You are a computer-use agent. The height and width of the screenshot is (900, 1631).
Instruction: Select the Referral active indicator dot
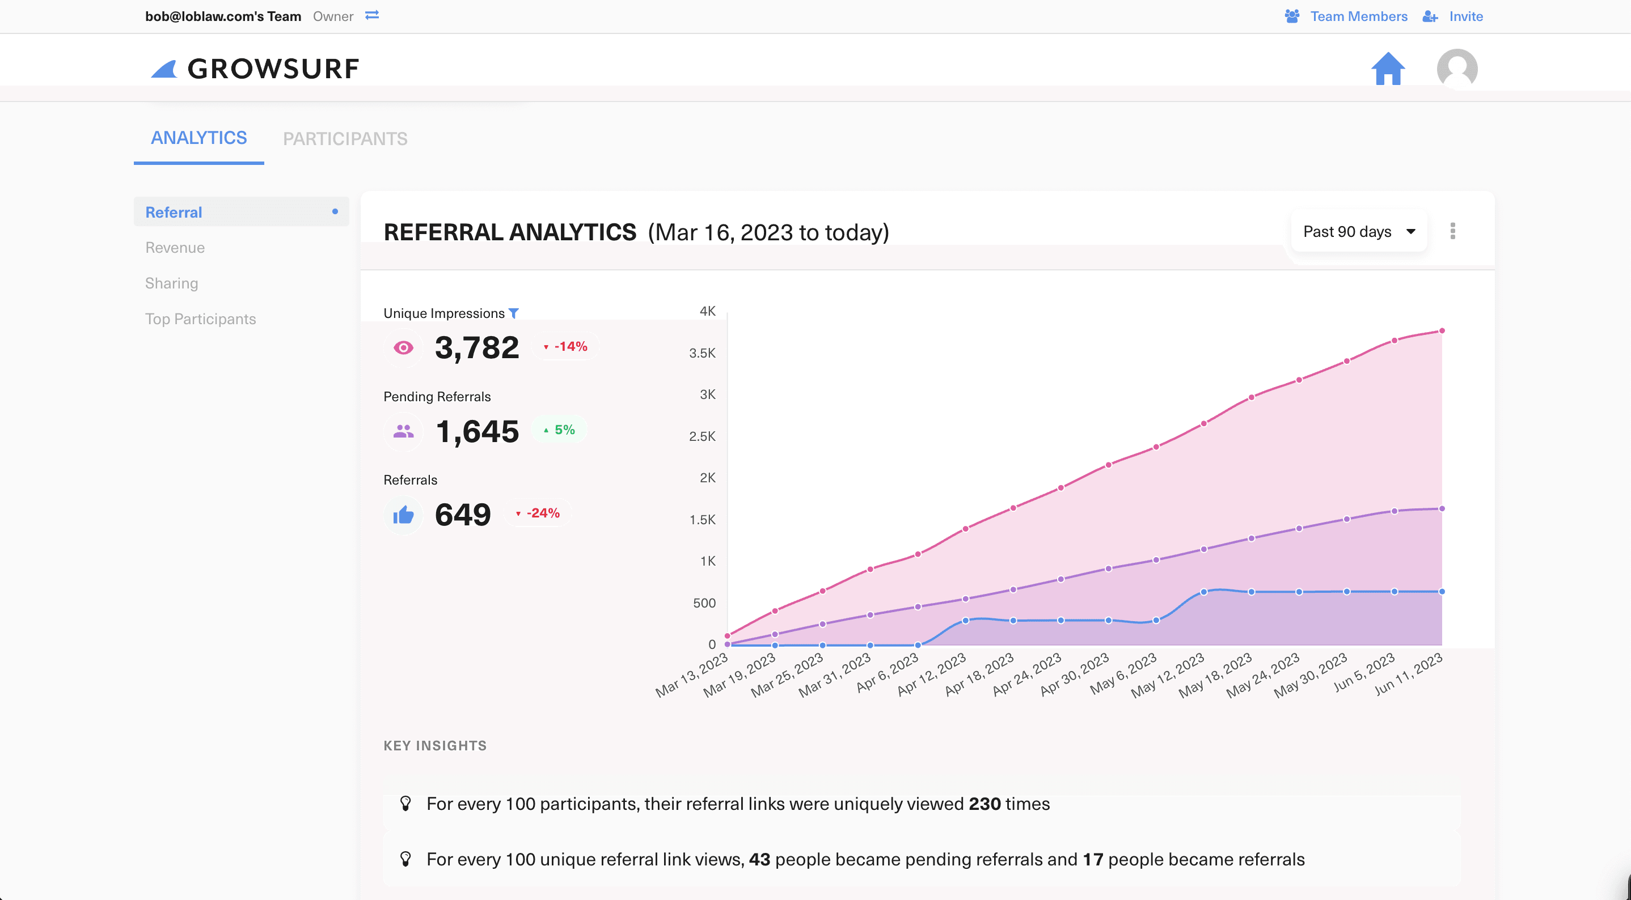pos(336,211)
